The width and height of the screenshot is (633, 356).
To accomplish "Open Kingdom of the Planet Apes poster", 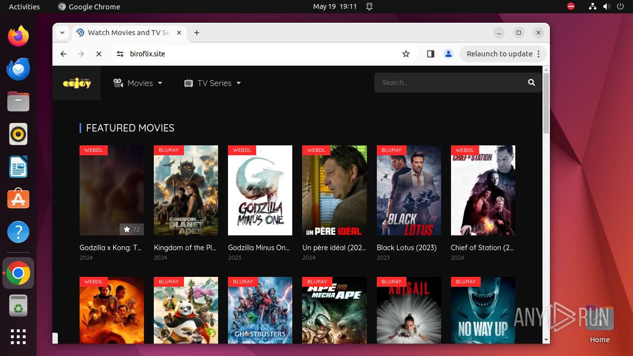I will pos(186,190).
